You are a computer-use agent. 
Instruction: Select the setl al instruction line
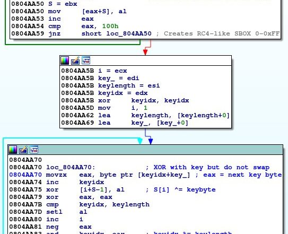[48, 212]
